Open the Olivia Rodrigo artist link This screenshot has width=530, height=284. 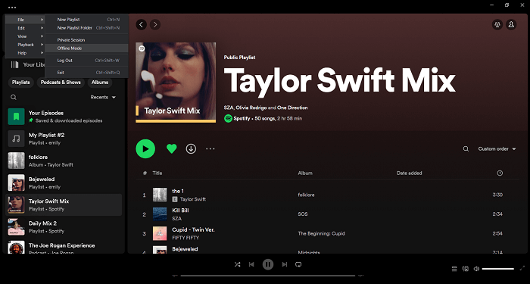coord(251,108)
